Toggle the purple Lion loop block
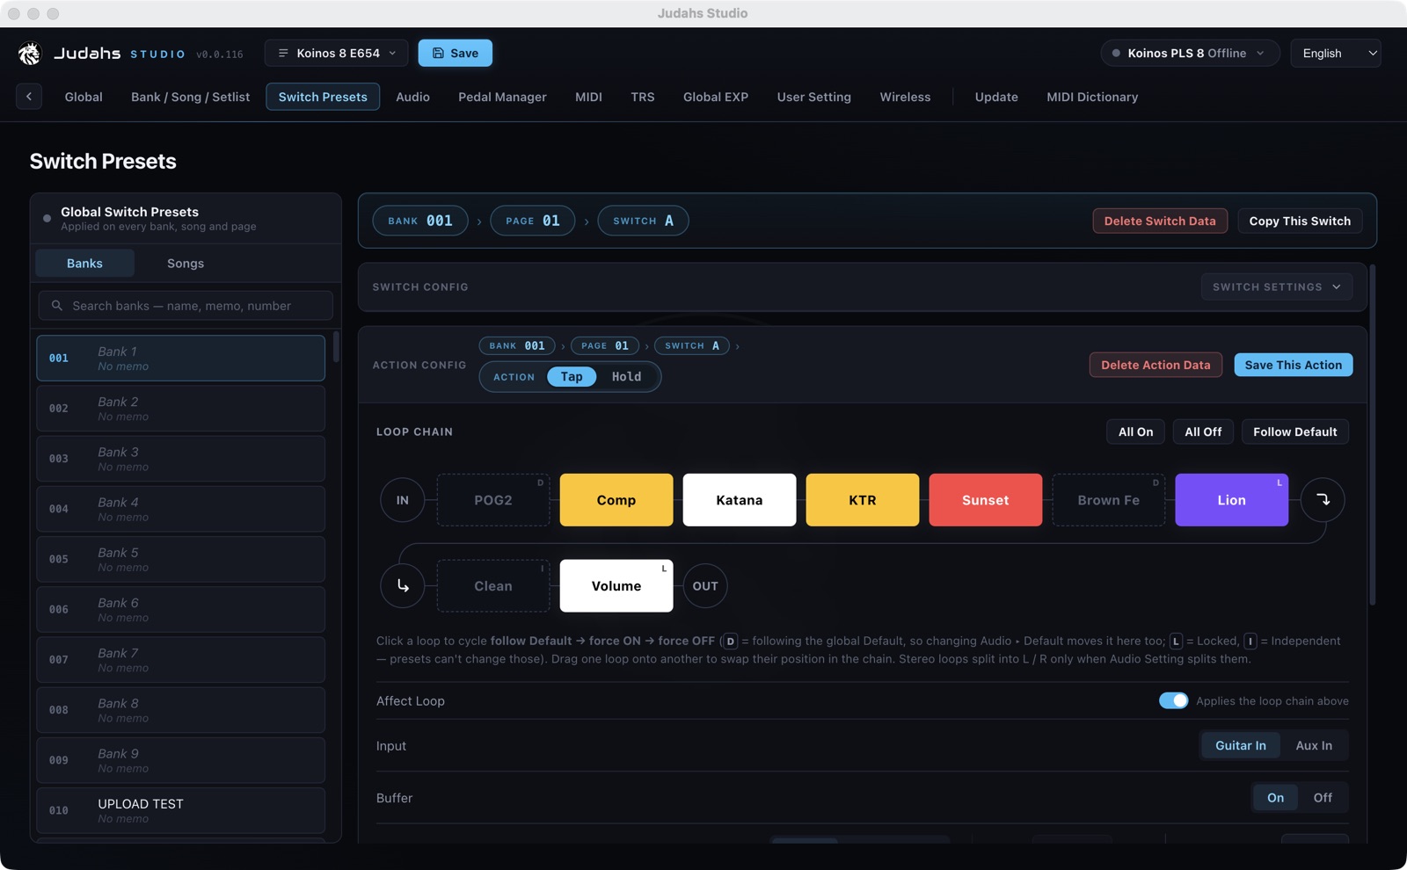Image resolution: width=1407 pixels, height=870 pixels. coord(1231,500)
